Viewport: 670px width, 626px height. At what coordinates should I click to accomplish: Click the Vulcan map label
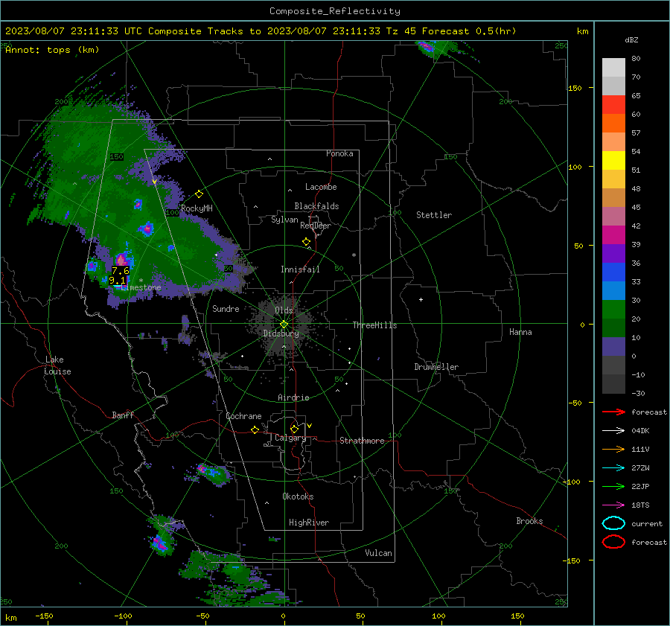378,553
